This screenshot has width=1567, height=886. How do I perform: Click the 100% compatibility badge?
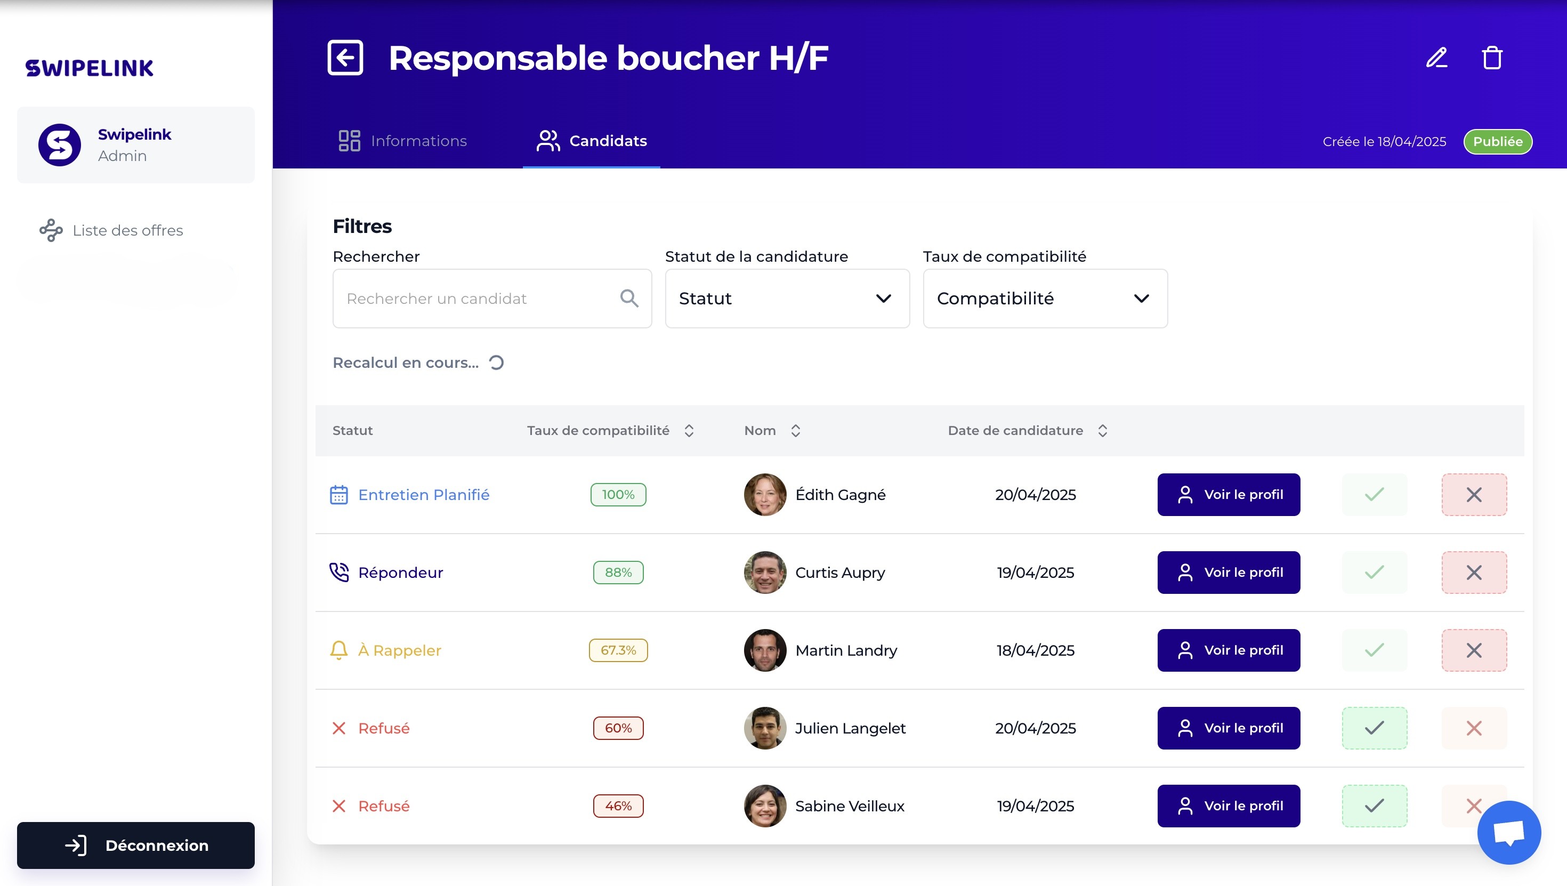[x=618, y=495]
